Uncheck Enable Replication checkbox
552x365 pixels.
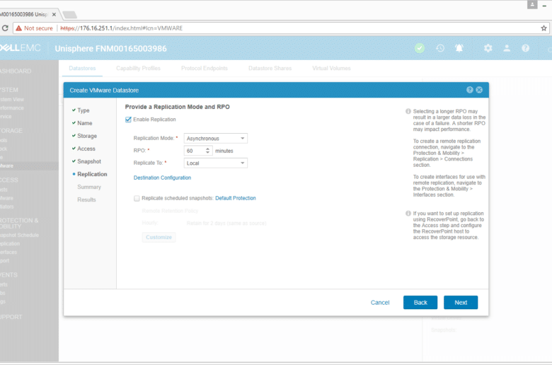(128, 120)
